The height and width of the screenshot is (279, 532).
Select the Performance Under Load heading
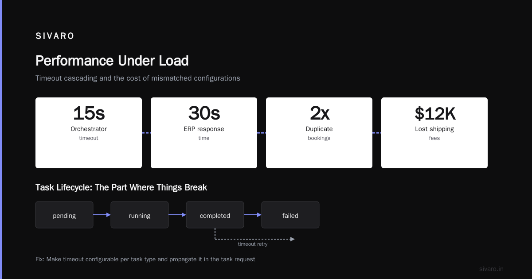pyautogui.click(x=112, y=61)
